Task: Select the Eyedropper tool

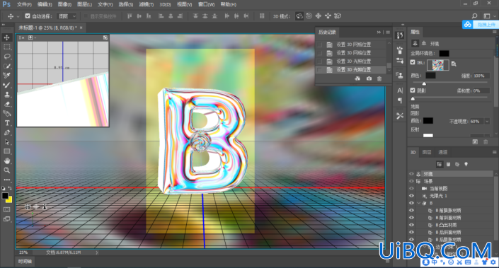Action: (6, 76)
